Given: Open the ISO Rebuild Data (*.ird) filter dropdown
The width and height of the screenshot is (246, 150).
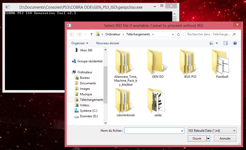Looking at the screenshot, I should [x=212, y=131].
